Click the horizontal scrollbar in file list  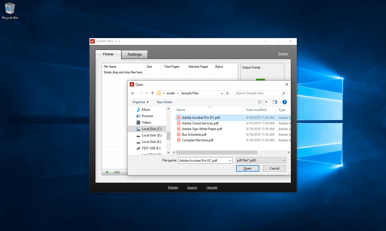click(x=217, y=152)
